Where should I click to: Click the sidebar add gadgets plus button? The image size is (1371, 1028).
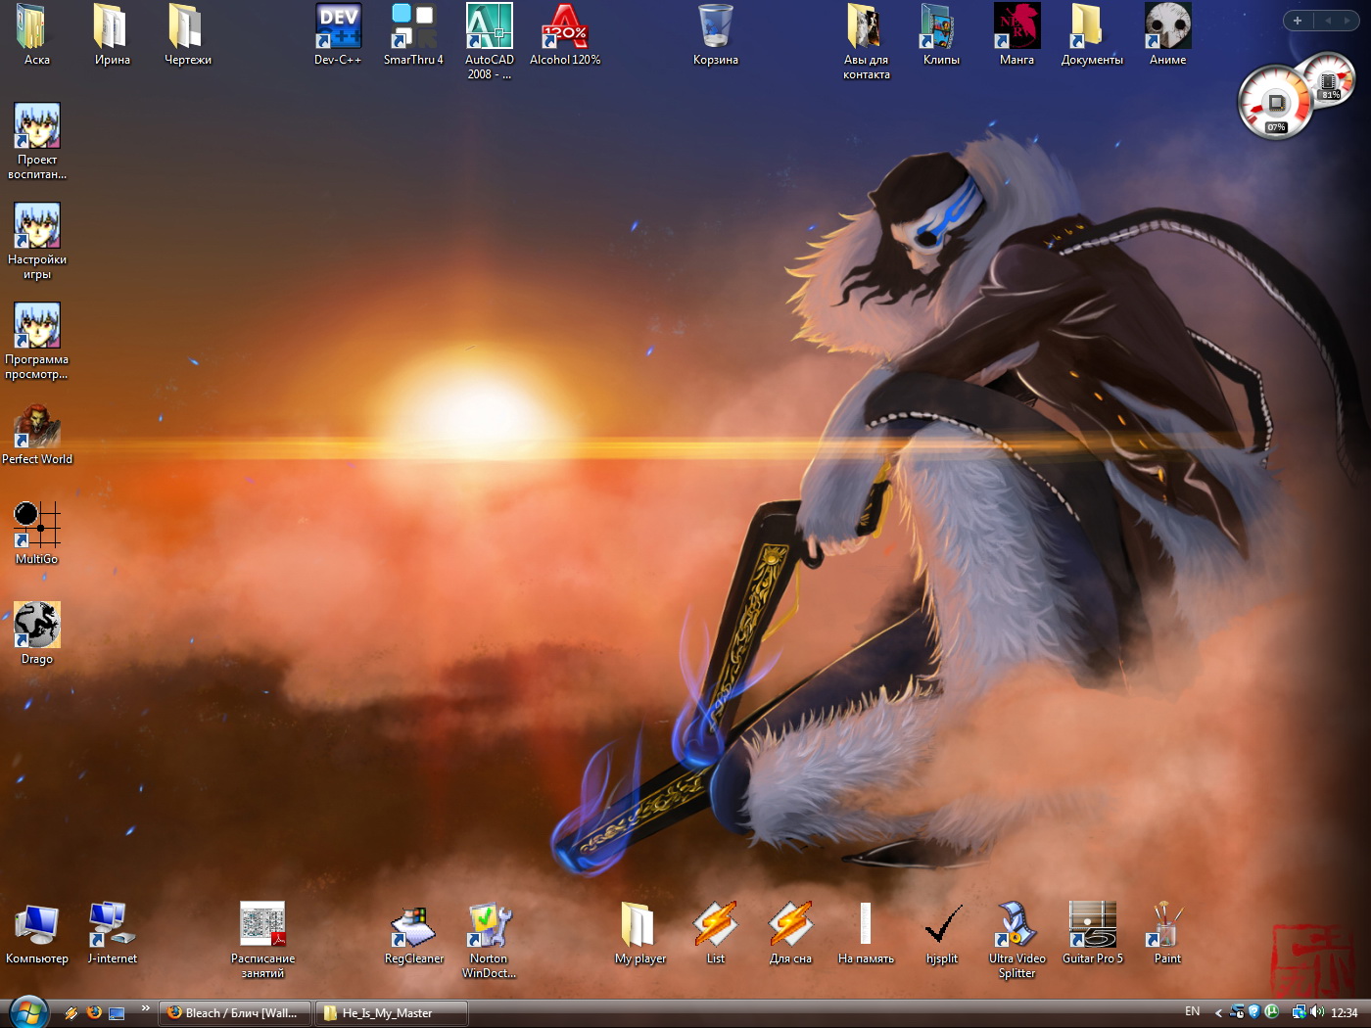pos(1298,21)
